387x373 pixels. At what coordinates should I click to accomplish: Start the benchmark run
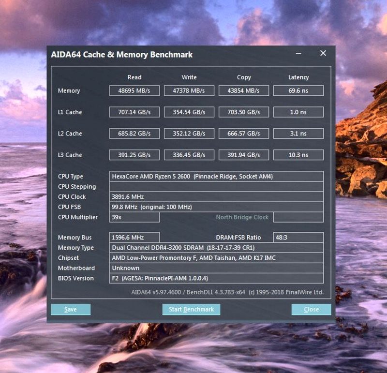[191, 309]
